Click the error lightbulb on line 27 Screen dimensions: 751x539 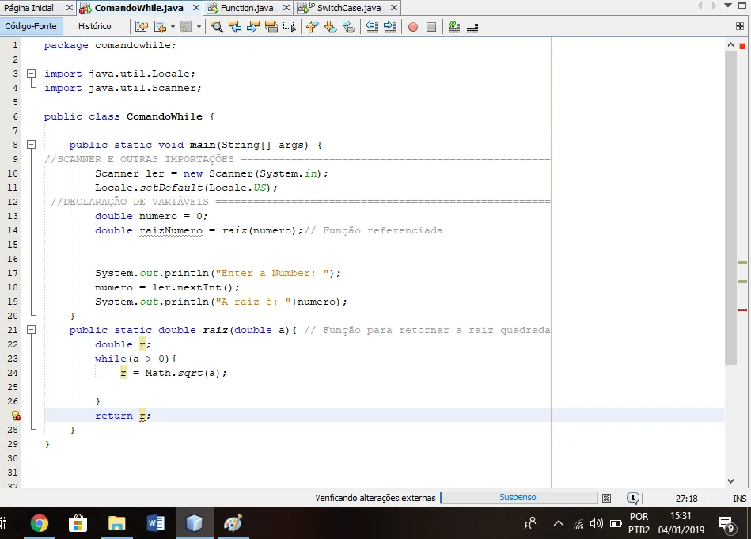[16, 416]
